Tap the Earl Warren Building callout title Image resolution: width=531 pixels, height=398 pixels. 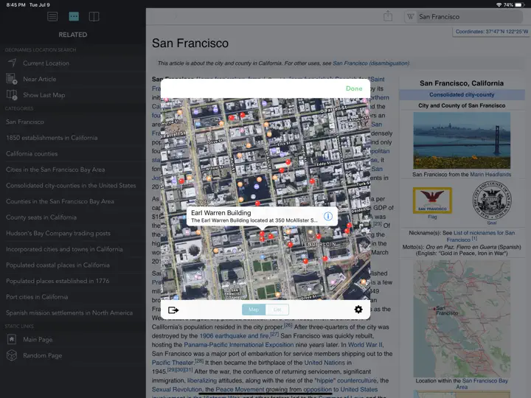[x=221, y=212]
